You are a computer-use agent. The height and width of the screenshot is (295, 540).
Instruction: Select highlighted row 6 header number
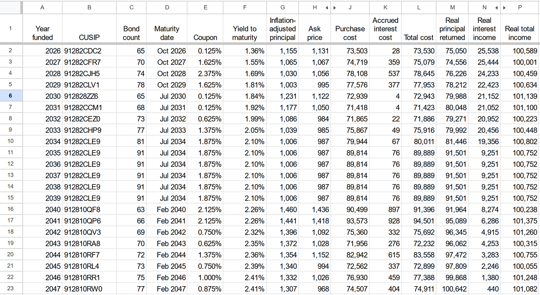coord(11,96)
